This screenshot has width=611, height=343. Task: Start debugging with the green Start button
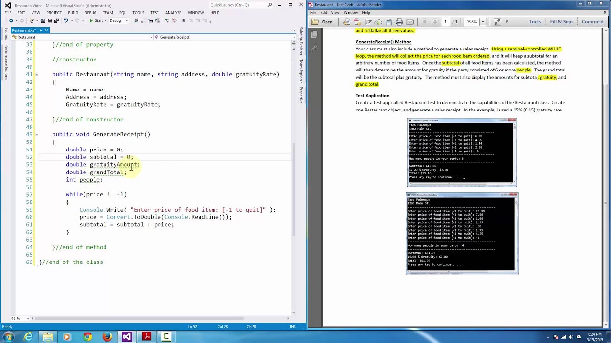(x=96, y=20)
